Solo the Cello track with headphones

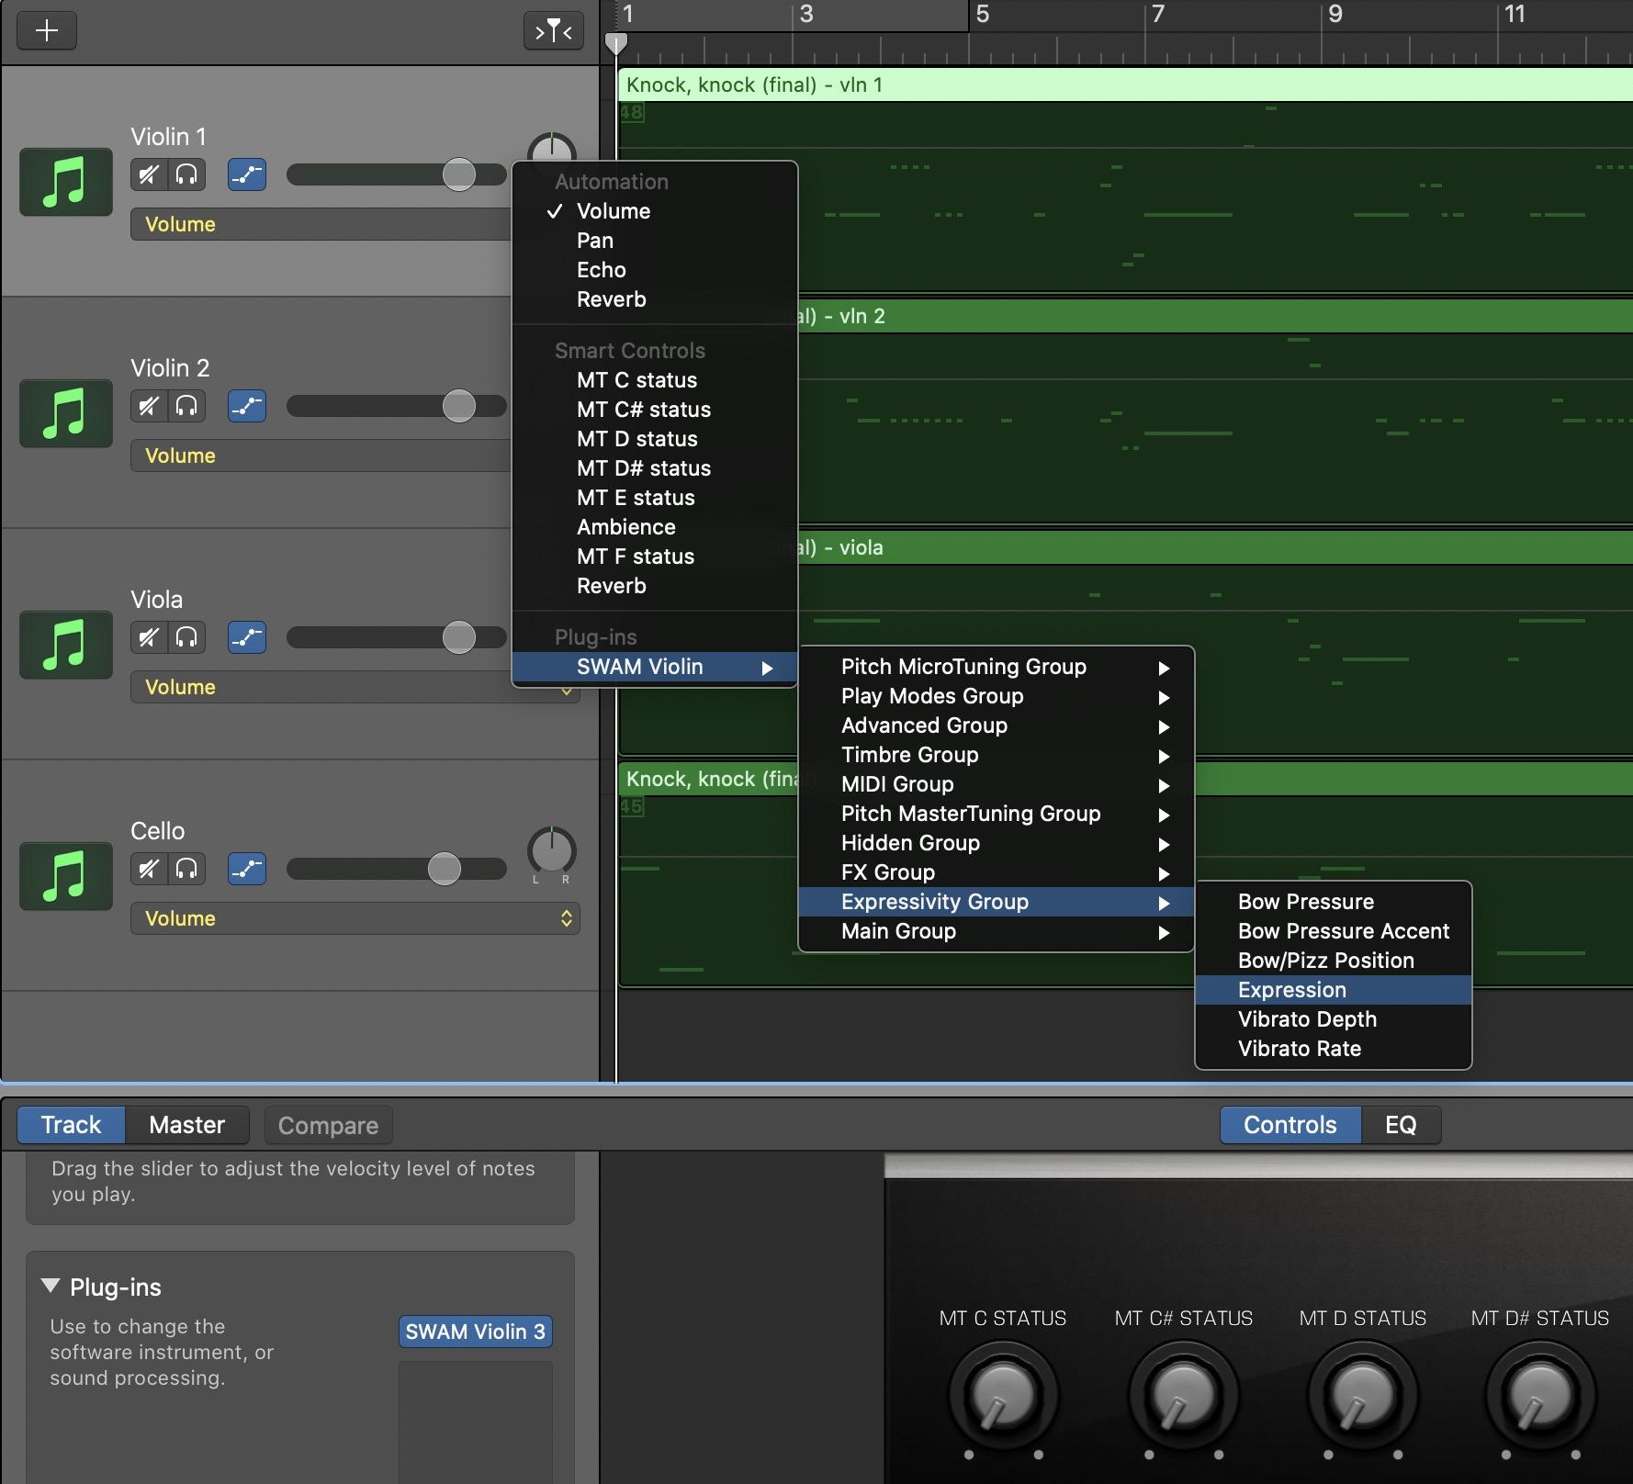pyautogui.click(x=186, y=869)
